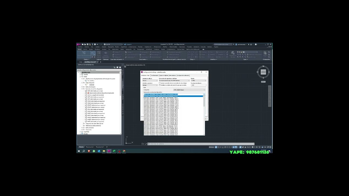Screen dimensions: 349x196
Task: Open Conversión de imperiales a métricas dropdown
Action: (174, 81)
